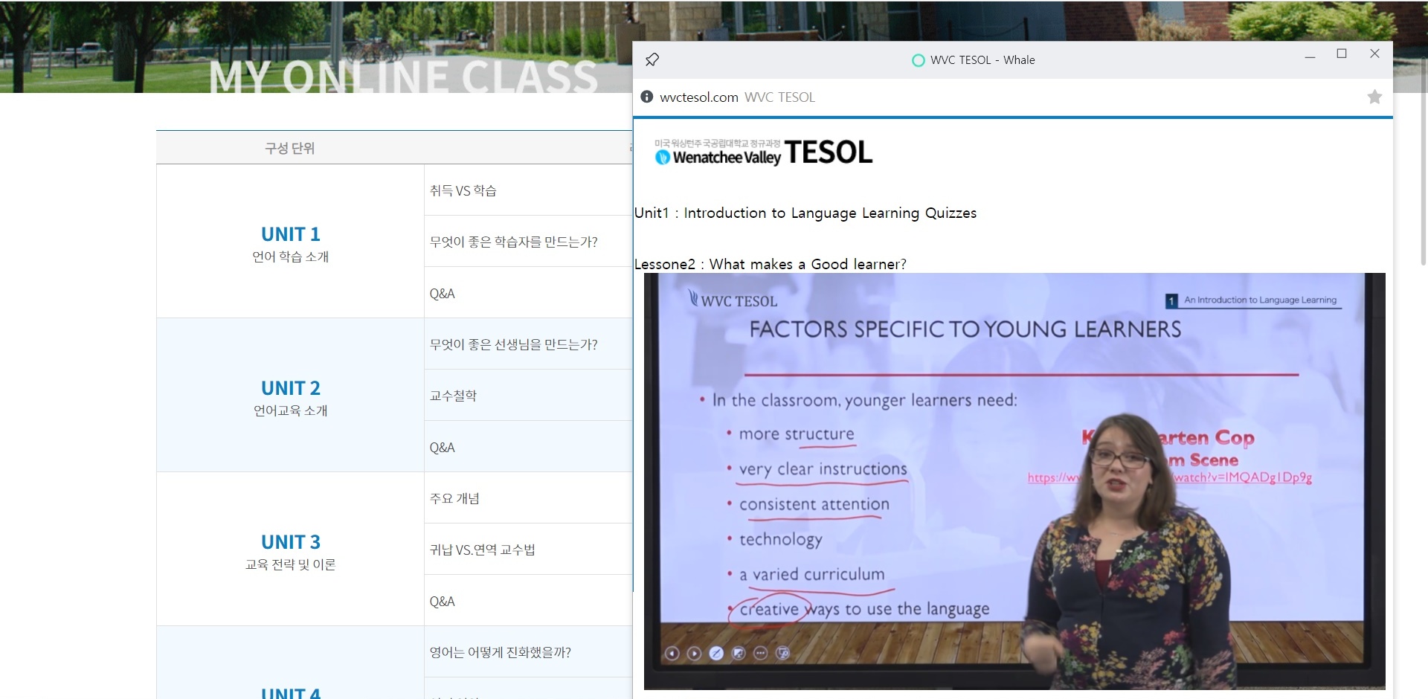The image size is (1428, 699).
Task: Click the '교육 전략 및 이론' subtitle under UNIT 3
Action: pyautogui.click(x=290, y=564)
